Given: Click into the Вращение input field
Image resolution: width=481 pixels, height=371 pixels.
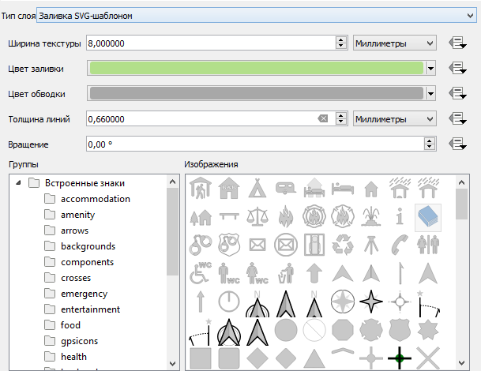Looking at the screenshot, I should (x=253, y=144).
